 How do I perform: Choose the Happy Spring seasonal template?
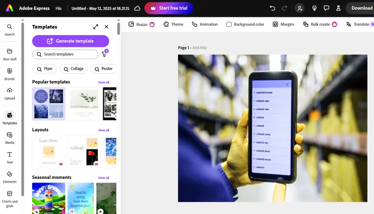pos(49,198)
